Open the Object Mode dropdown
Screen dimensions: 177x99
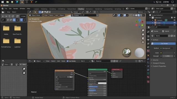coord(36,15)
